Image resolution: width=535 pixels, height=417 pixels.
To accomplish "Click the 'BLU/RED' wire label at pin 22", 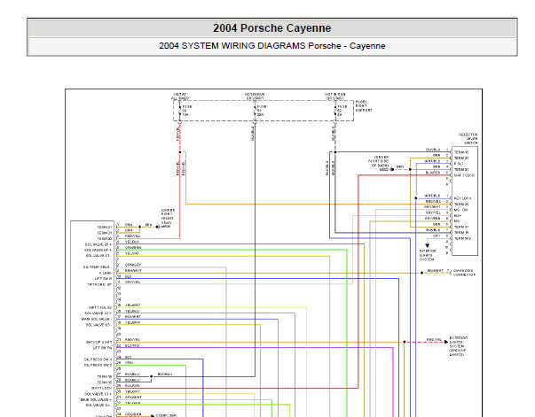I will (132, 345).
